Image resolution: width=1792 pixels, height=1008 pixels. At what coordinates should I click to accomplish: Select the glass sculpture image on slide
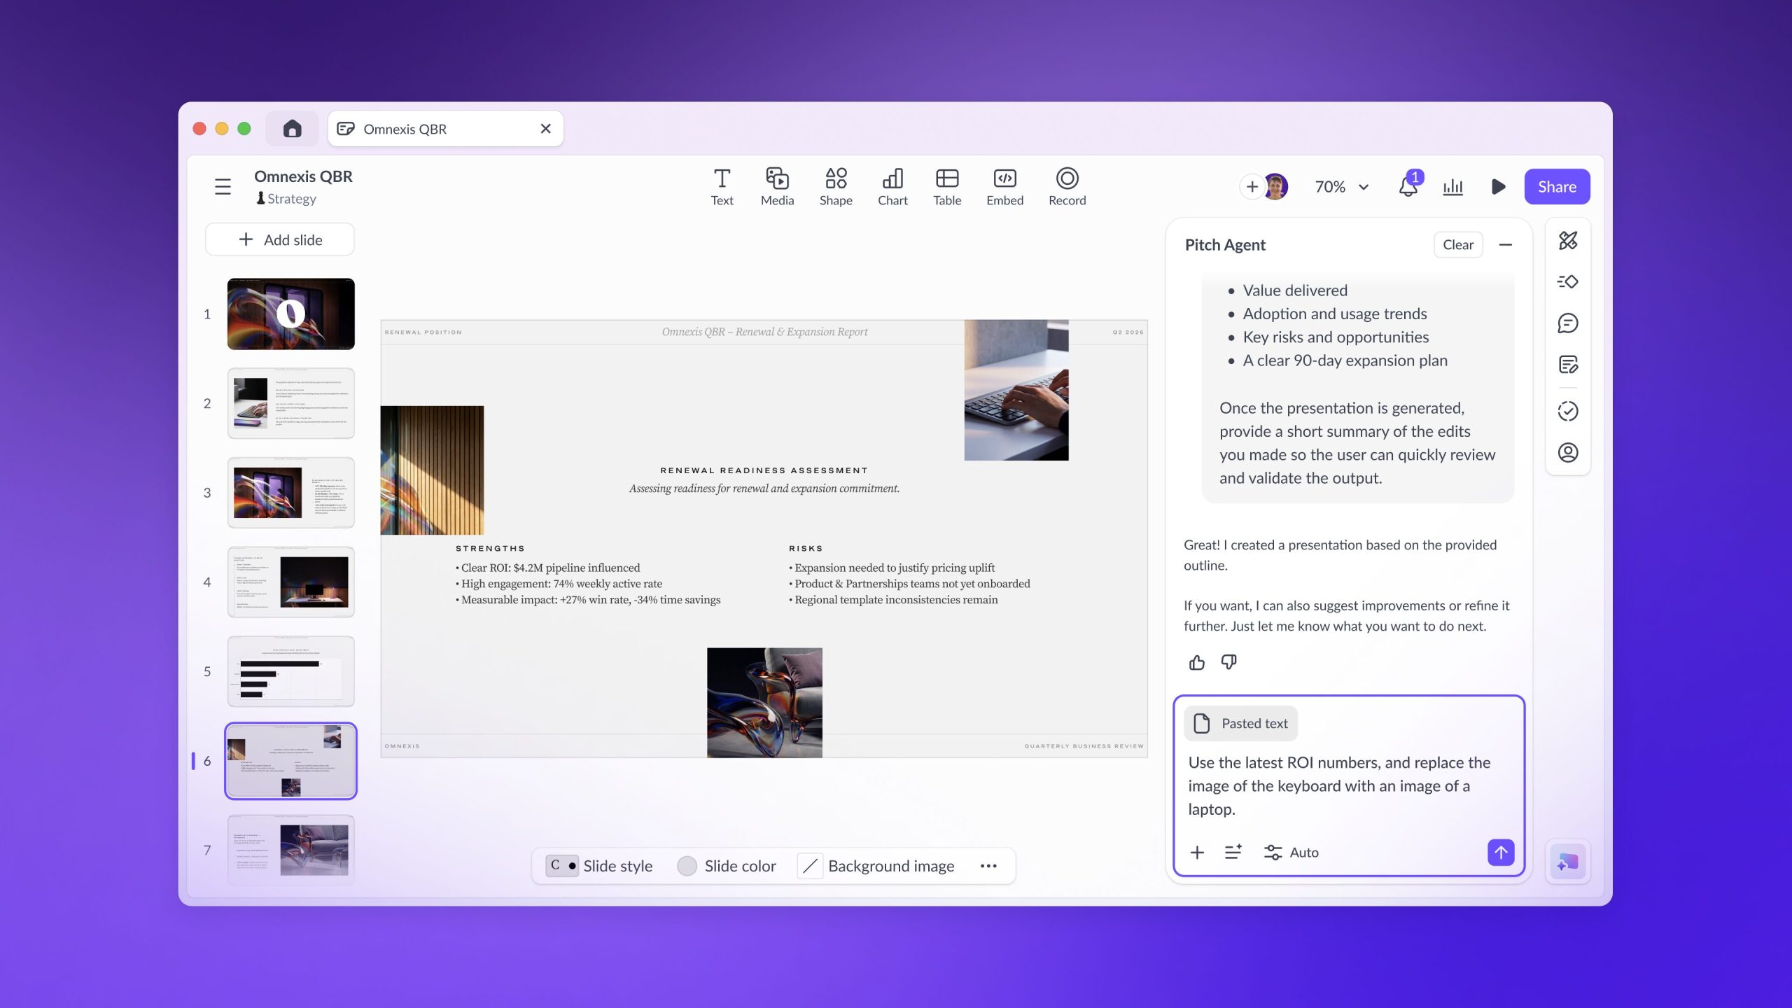click(764, 703)
